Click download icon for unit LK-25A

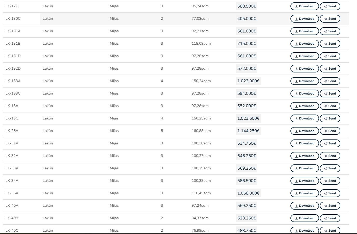coord(296,131)
